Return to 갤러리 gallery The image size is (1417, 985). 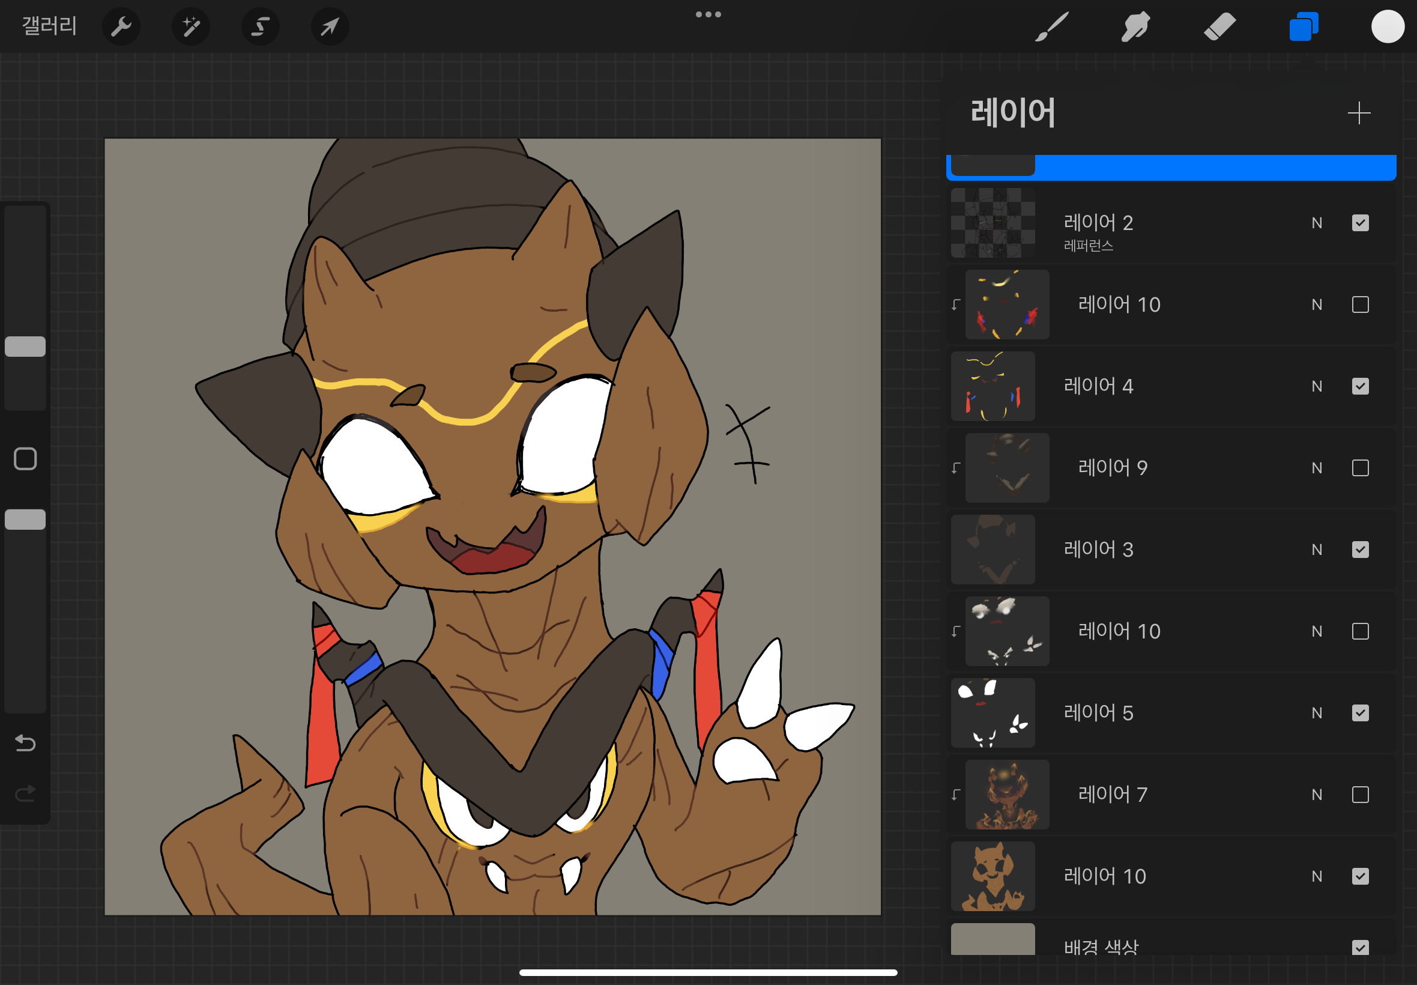click(49, 26)
